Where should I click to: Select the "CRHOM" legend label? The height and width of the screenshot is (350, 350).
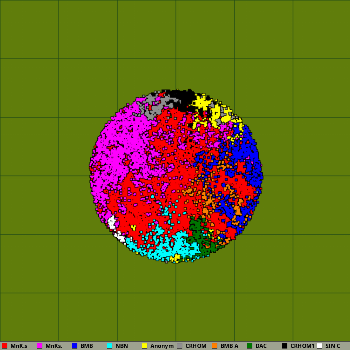(x=196, y=346)
